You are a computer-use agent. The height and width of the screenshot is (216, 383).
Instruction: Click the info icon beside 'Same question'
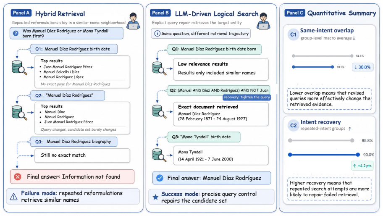coord(157,34)
